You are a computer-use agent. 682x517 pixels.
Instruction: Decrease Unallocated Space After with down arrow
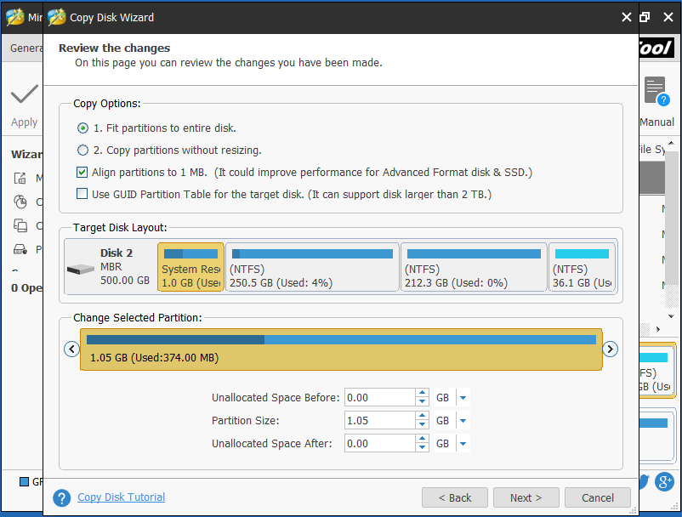coord(422,448)
